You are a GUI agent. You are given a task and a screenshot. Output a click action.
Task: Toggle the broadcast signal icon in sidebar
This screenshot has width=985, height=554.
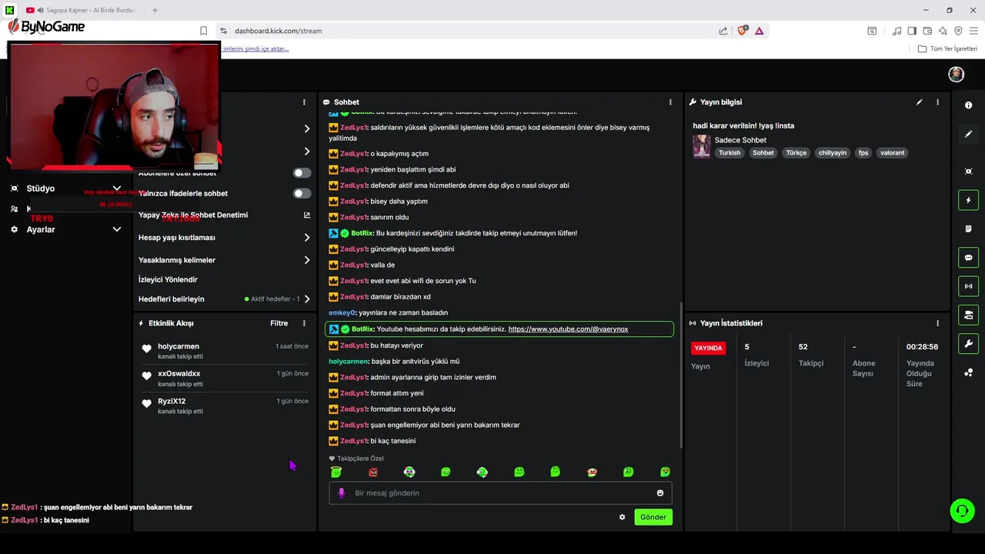tap(968, 286)
